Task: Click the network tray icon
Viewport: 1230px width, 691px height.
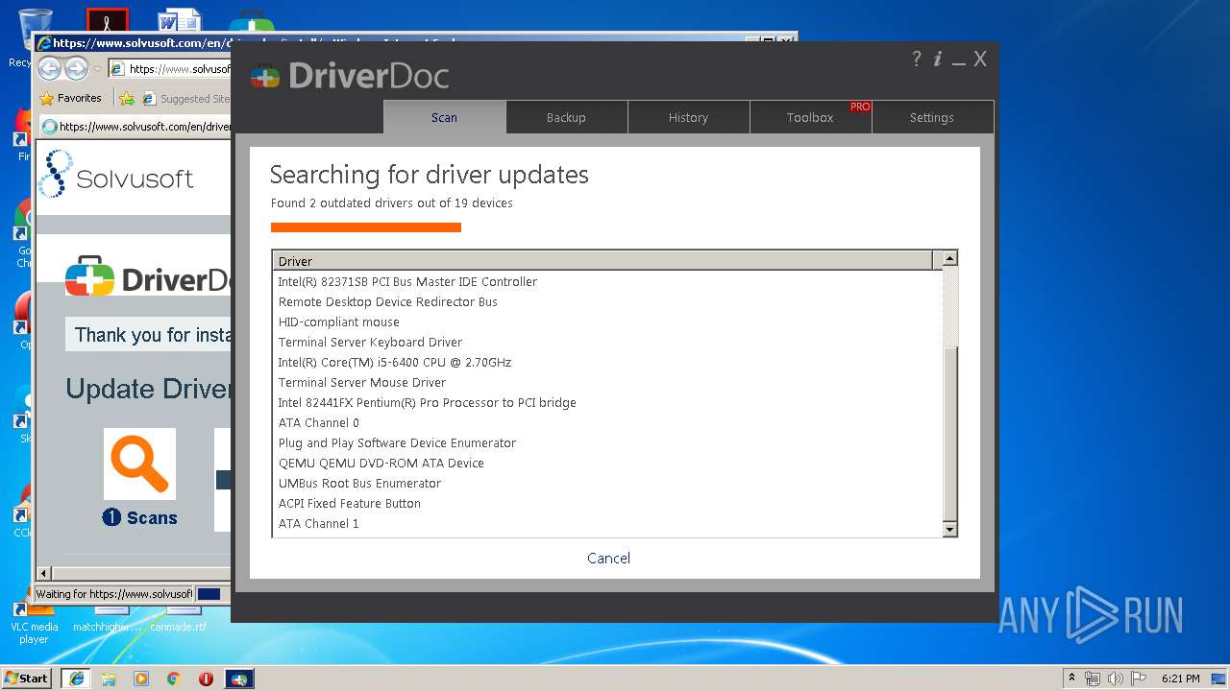Action: tap(1093, 679)
